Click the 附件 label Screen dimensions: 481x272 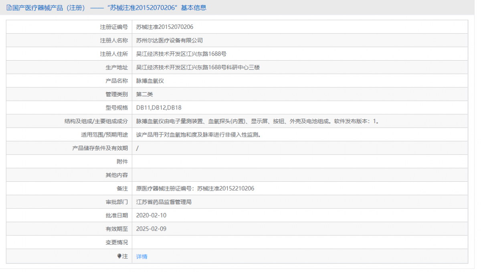click(x=122, y=162)
